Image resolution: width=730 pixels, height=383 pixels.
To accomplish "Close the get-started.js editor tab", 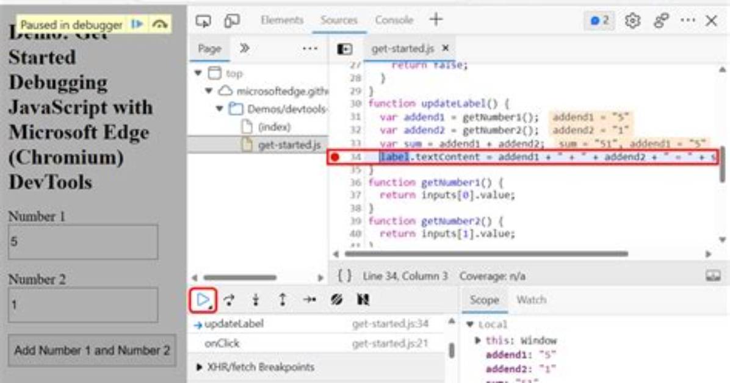I will point(446,48).
